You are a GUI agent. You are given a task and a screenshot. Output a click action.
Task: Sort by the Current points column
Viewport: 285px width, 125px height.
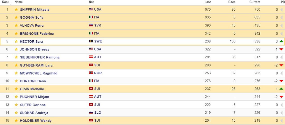[255, 2]
